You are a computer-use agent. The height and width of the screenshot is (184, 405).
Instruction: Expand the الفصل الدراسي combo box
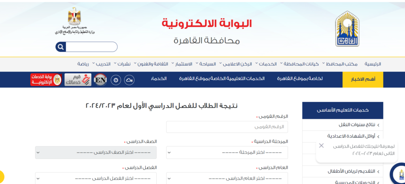[96, 178]
